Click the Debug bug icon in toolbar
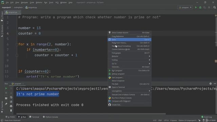Image resolution: width=217 pixels, height=122 pixels. 200,7
